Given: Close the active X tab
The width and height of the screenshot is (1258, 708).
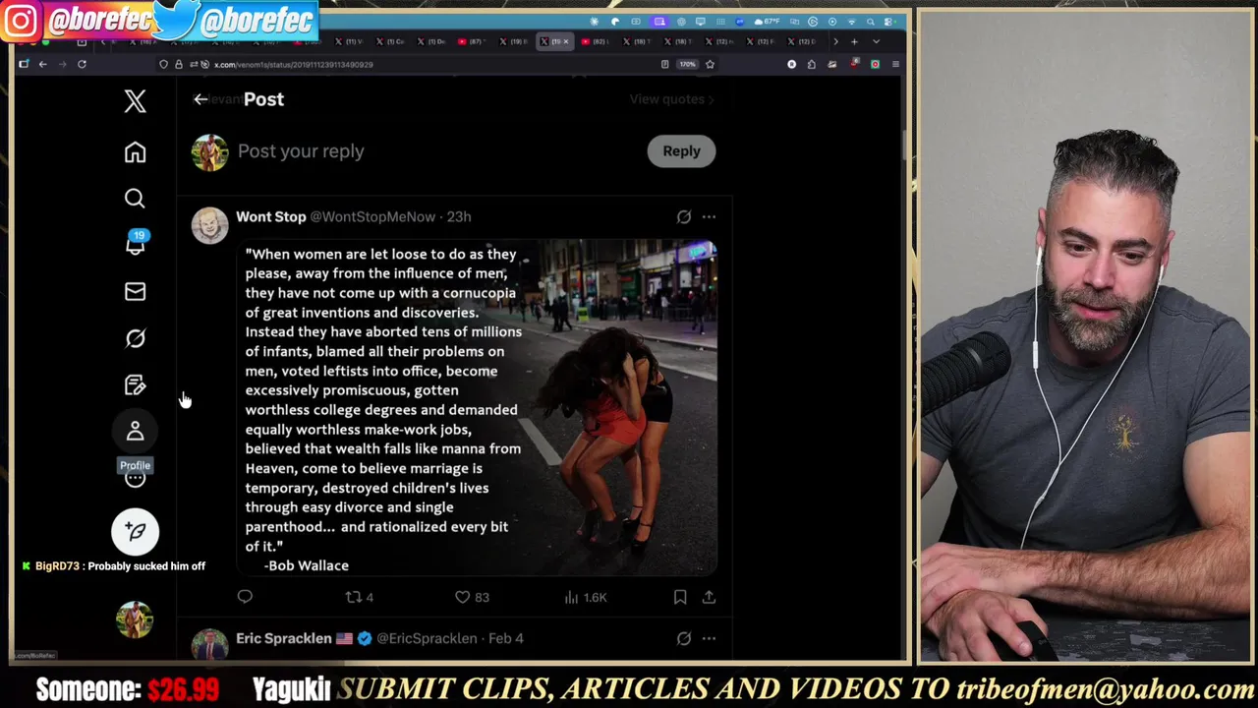Looking at the screenshot, I should coord(565,41).
